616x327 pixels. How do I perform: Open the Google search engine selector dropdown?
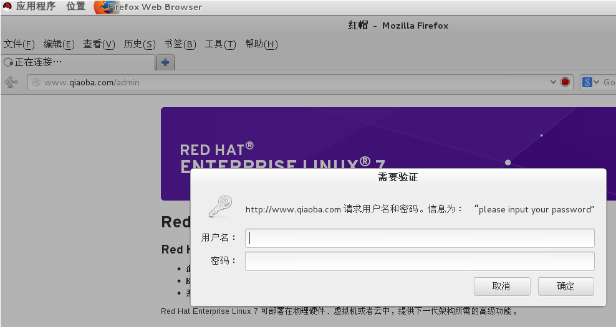[590, 82]
